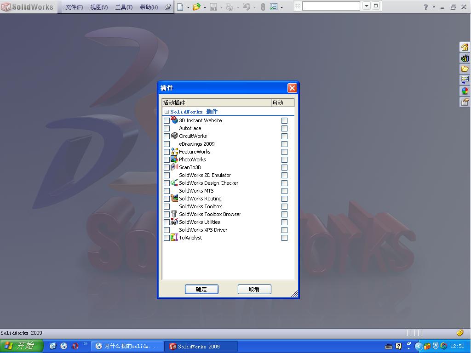Screen dimensions: 471x353
Task: Check eDrawings 2009 startup checkbox
Action: click(284, 144)
